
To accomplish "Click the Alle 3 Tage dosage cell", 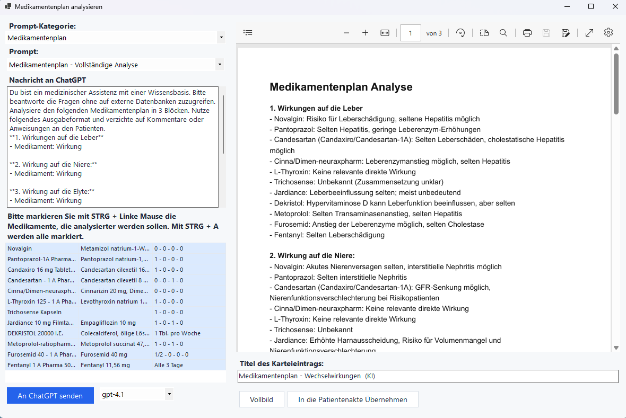I will tap(169, 365).
